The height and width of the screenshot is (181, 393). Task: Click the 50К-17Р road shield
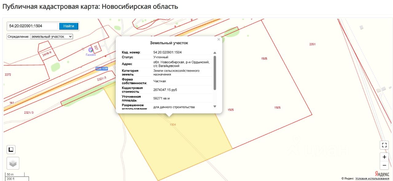point(102,69)
